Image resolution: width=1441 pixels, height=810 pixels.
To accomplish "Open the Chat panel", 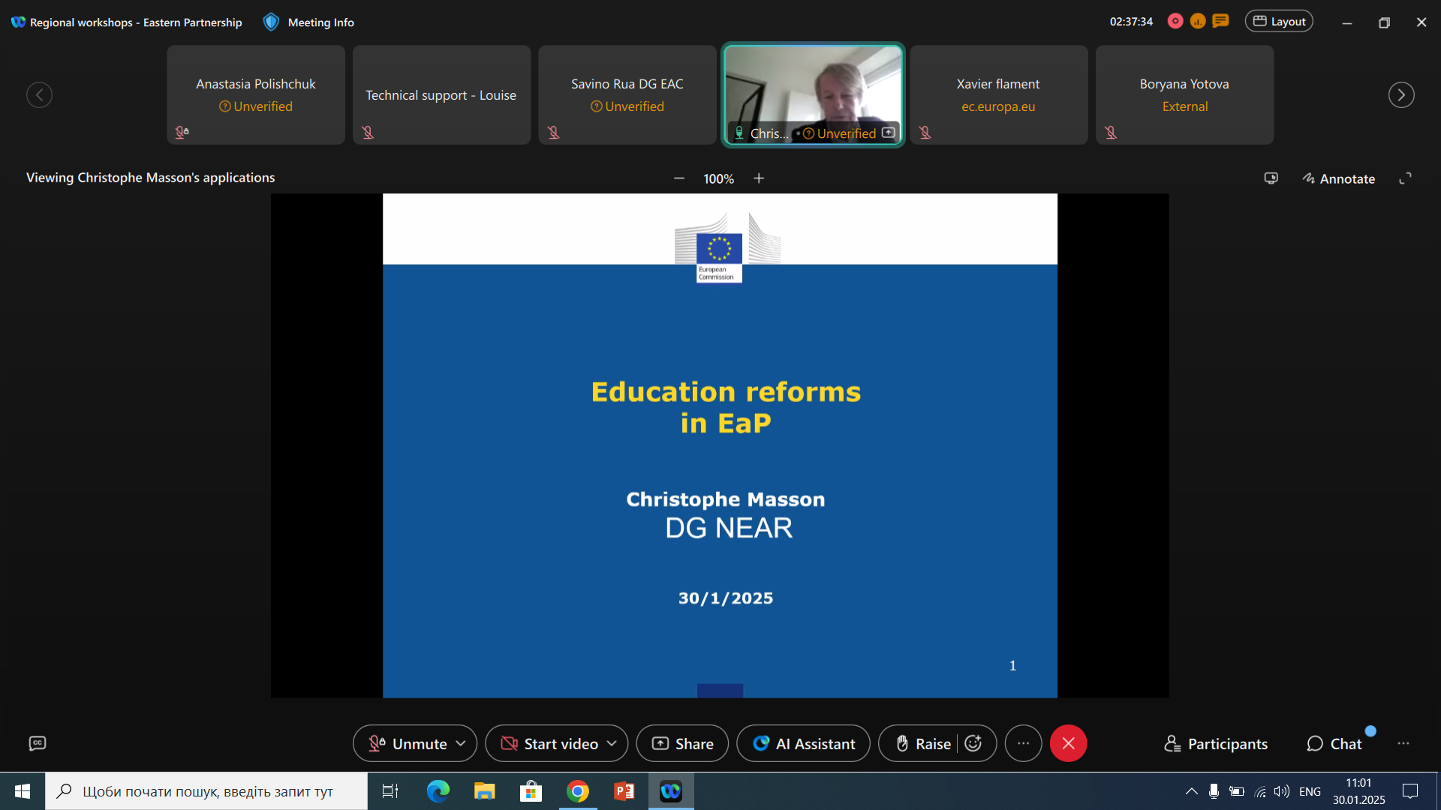I will click(x=1334, y=743).
